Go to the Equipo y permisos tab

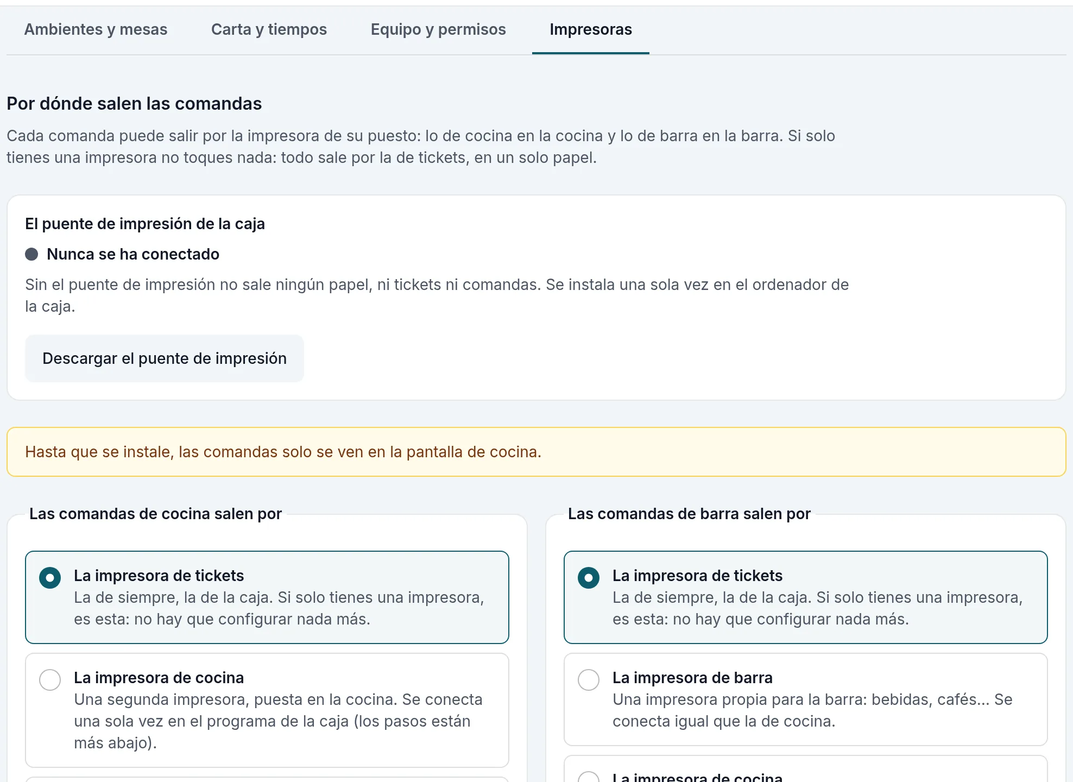tap(438, 29)
